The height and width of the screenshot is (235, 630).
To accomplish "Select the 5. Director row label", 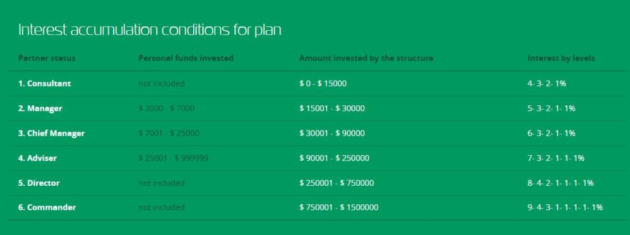I will point(39,183).
